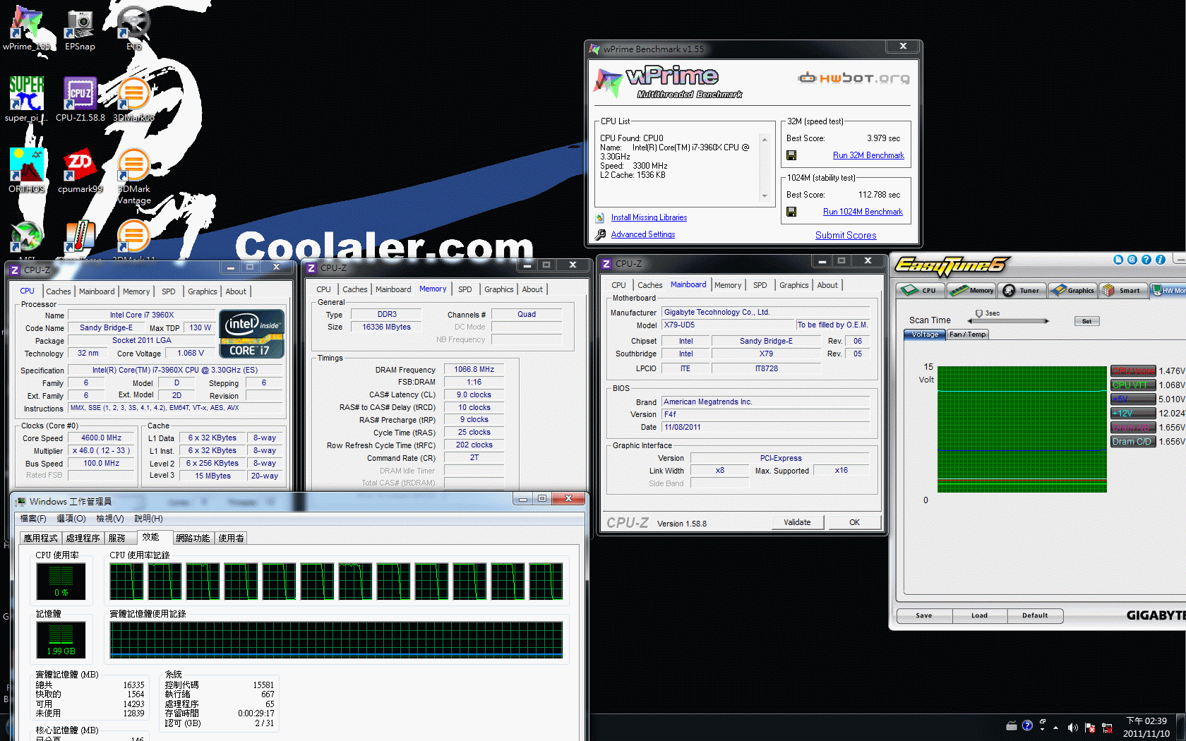Select the CPU tab in the right CPU-Z window

[618, 285]
